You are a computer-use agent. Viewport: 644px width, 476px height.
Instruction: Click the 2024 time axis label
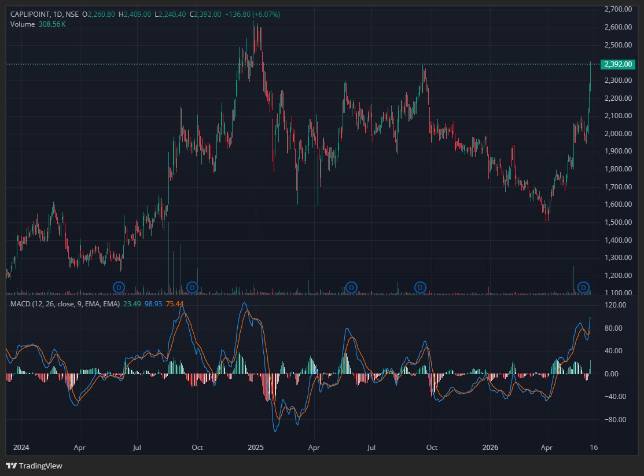tap(21, 447)
